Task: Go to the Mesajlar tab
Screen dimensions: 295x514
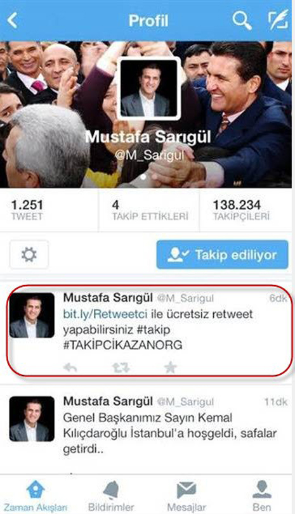Action: click(x=187, y=496)
